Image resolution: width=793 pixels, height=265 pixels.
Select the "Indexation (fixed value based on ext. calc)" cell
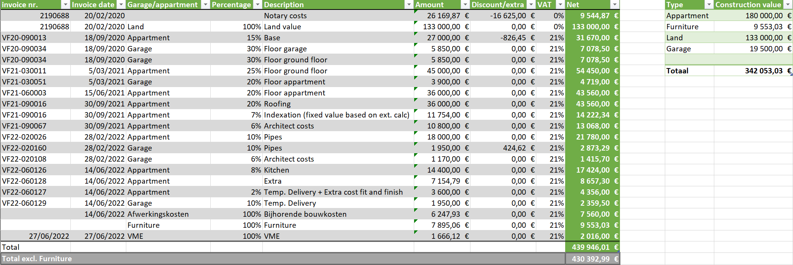click(x=338, y=115)
